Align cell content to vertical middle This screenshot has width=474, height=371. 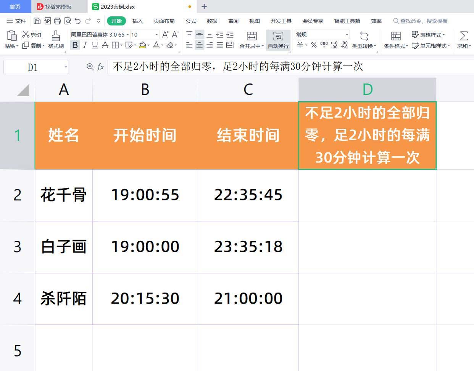click(199, 34)
